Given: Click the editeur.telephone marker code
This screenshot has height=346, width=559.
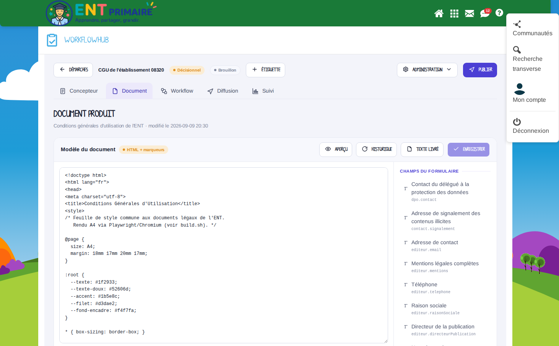Looking at the screenshot, I should pos(431,292).
